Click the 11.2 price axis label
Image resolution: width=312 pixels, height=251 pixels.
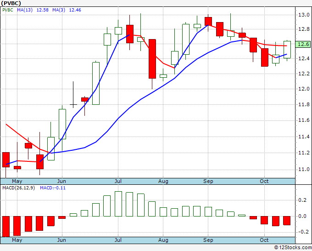point(304,153)
